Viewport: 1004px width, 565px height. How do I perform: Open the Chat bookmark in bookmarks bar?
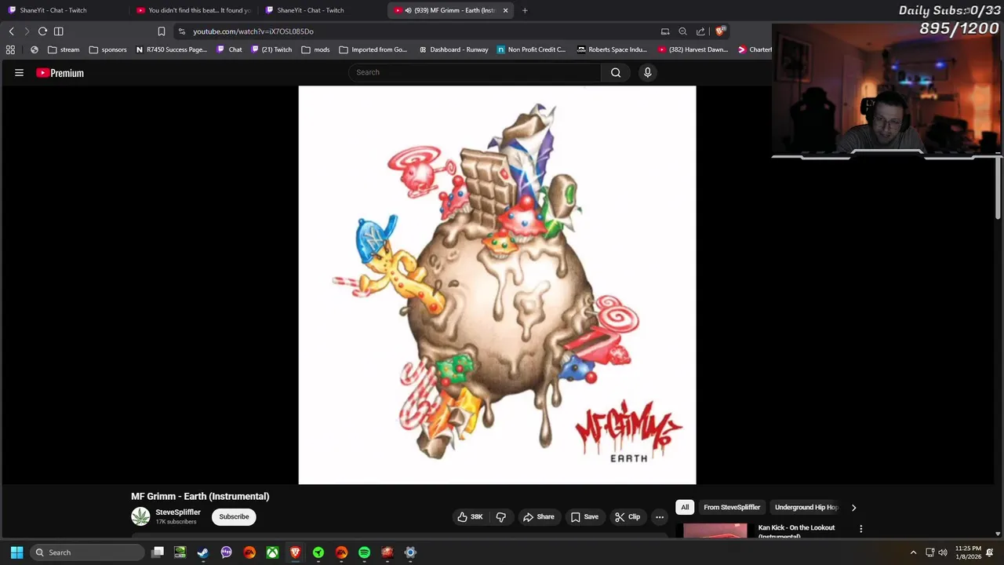[x=230, y=49]
